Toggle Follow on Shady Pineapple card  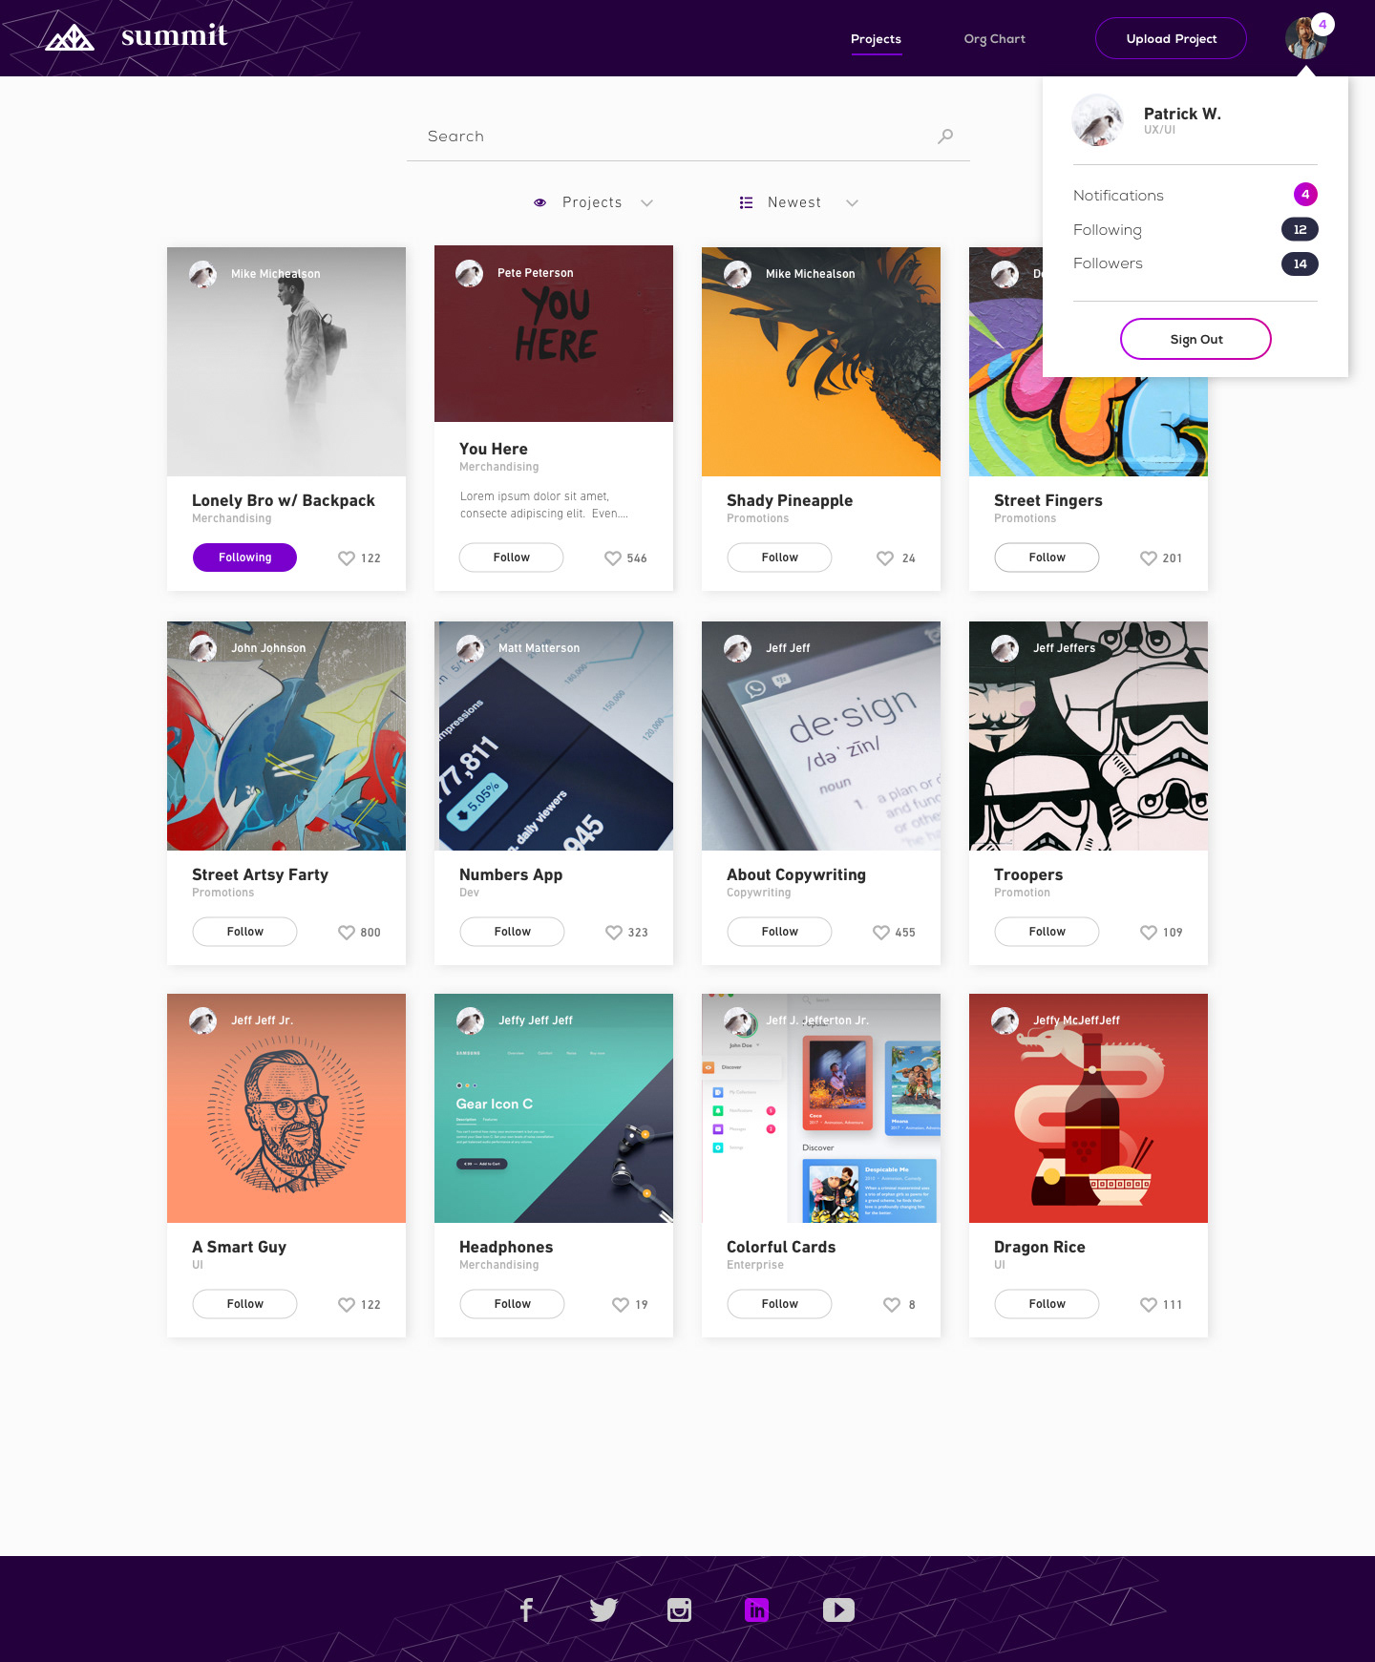[x=779, y=558]
